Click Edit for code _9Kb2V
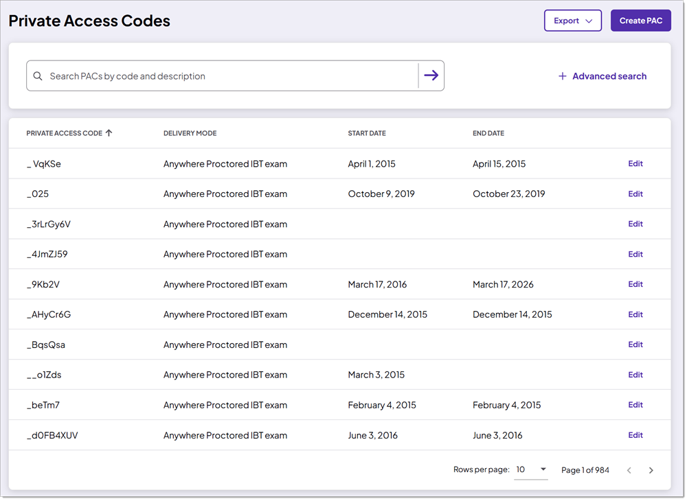This screenshot has height=501, width=687. [x=635, y=284]
